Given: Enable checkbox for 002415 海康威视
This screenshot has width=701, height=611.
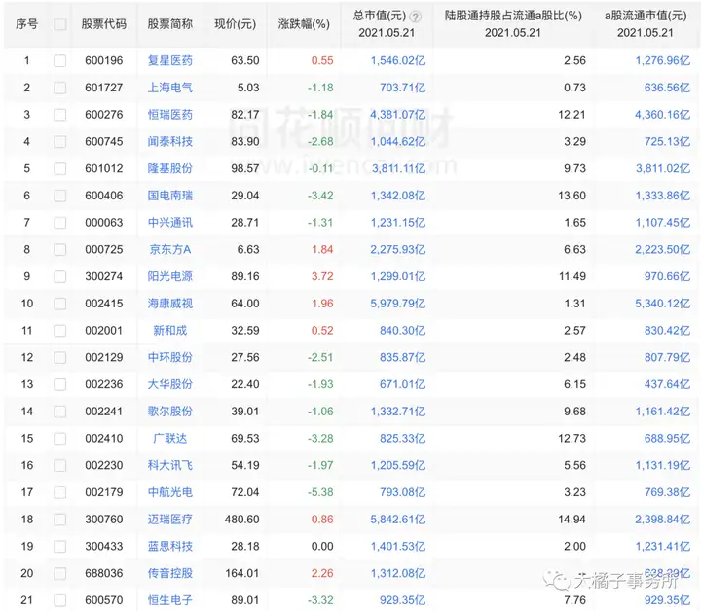Looking at the screenshot, I should tap(60, 304).
